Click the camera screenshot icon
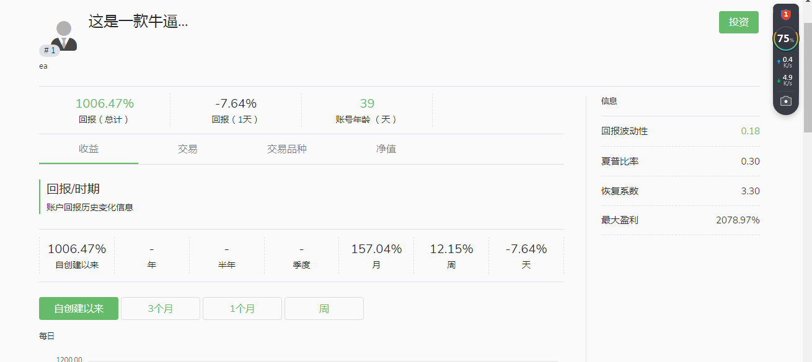Image resolution: width=812 pixels, height=362 pixels. pyautogui.click(x=785, y=101)
